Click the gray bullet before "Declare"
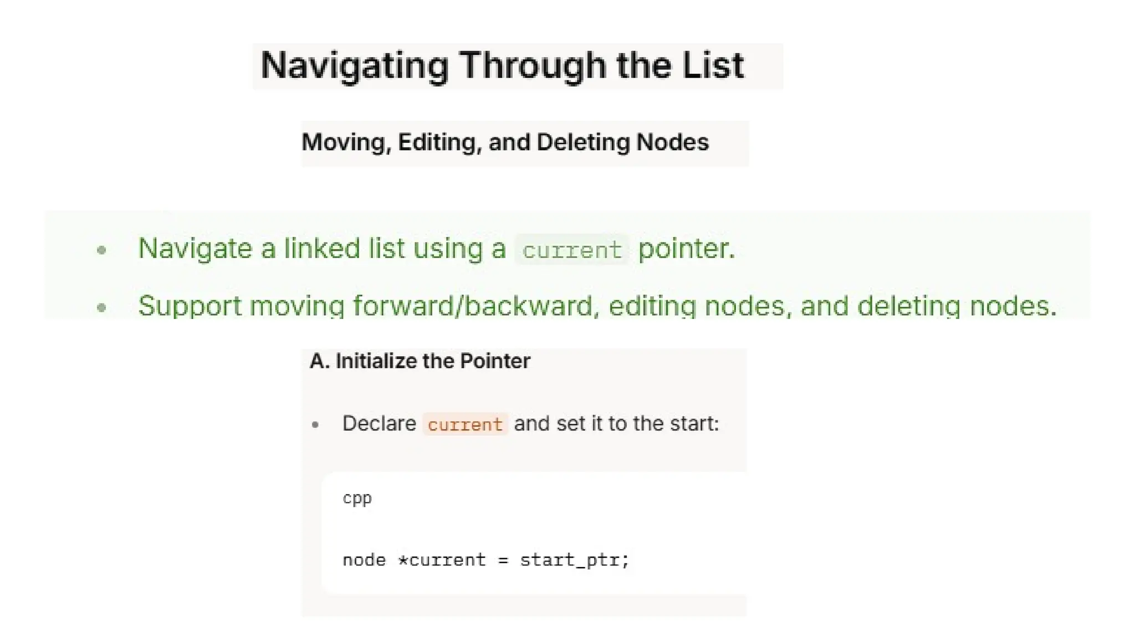The image size is (1135, 638). (x=315, y=425)
